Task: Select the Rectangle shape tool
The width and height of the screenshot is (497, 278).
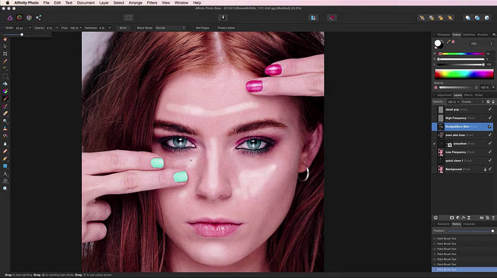Action: point(5,166)
